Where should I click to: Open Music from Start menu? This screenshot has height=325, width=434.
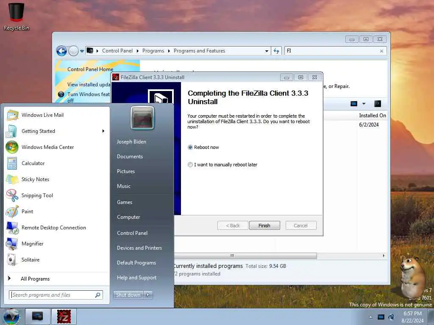coord(123,186)
